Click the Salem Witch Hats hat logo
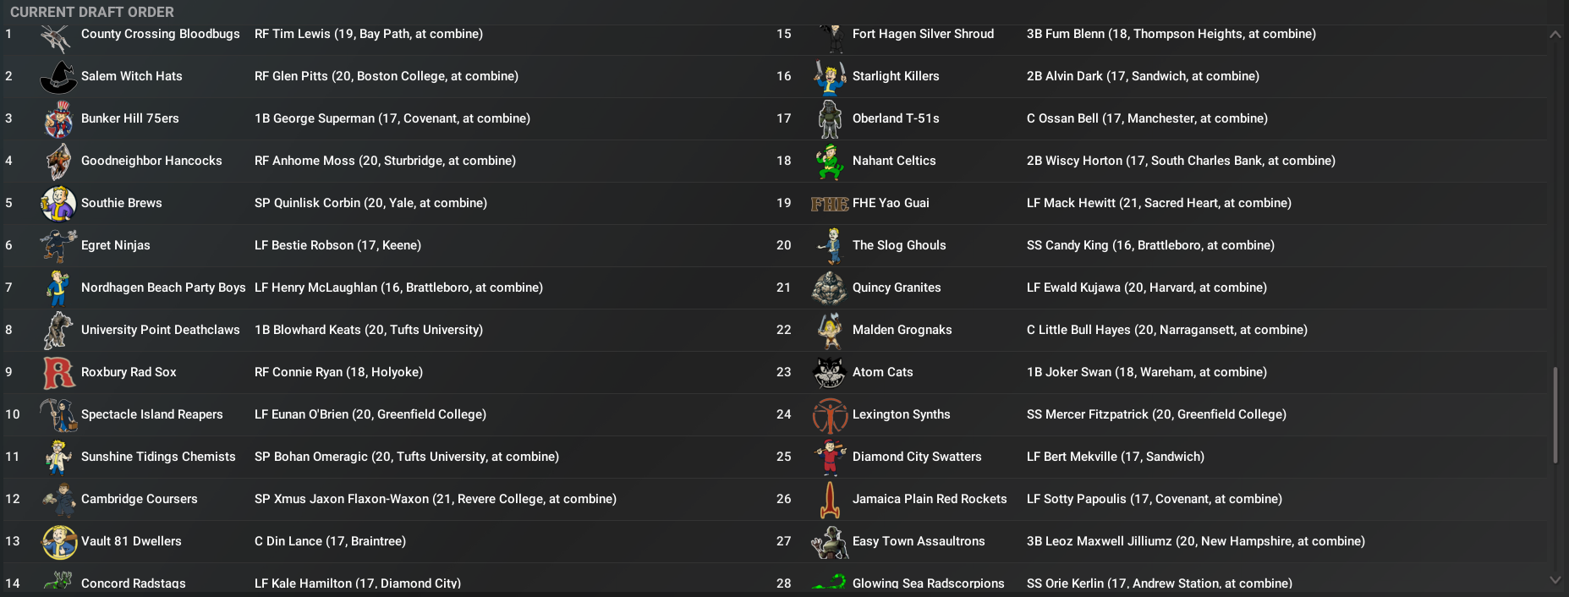1569x597 pixels. pos(58,77)
